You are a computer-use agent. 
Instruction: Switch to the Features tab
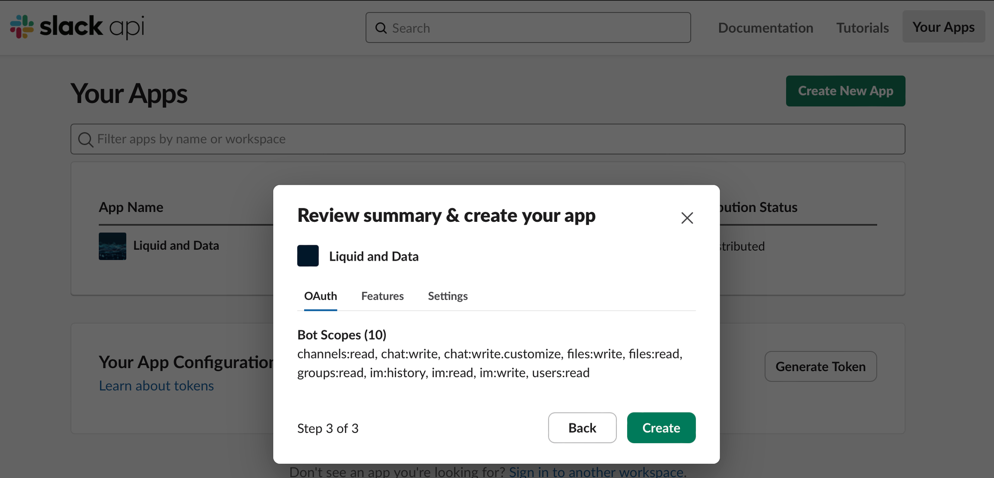pos(382,296)
